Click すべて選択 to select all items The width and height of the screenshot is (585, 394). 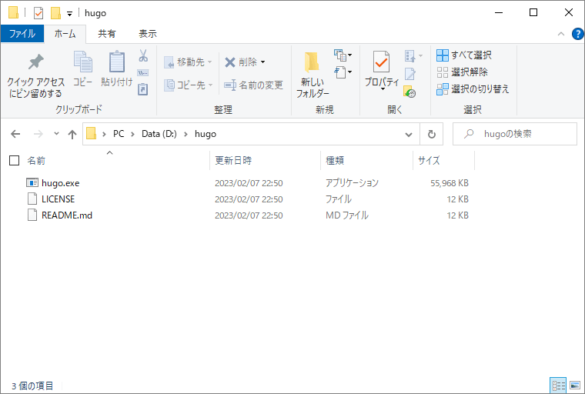coord(464,55)
